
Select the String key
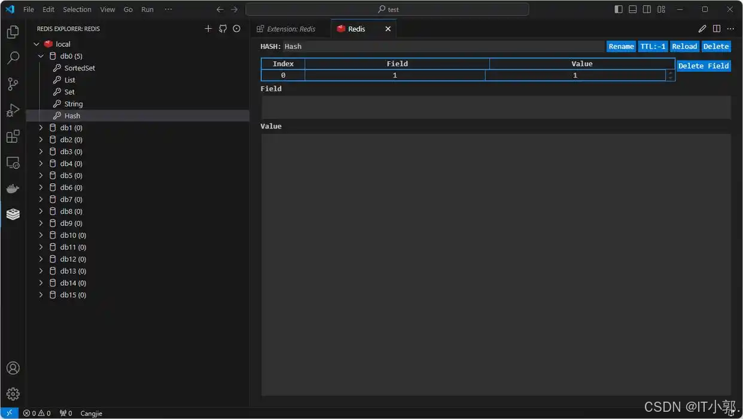point(74,104)
